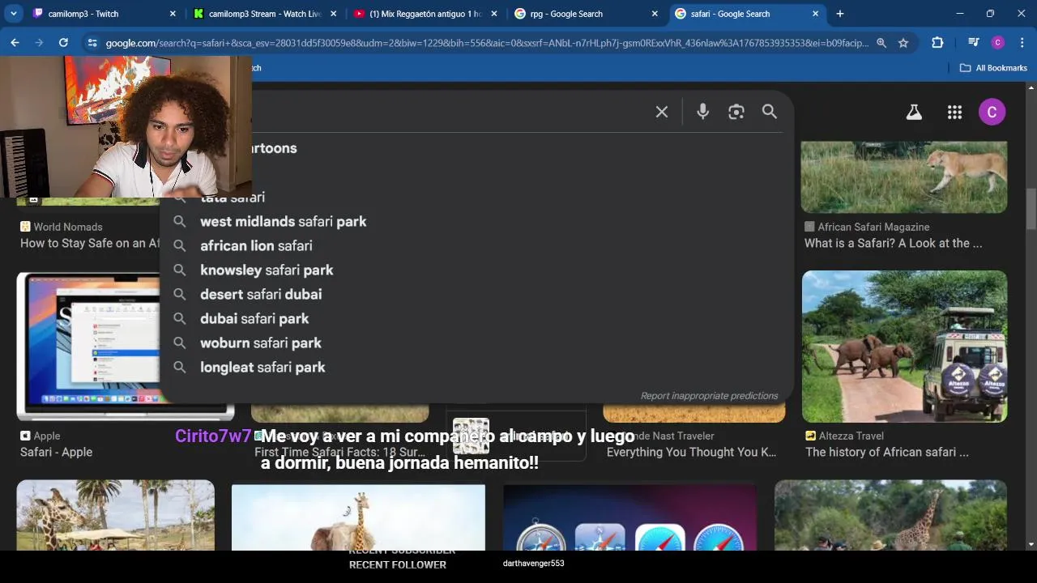This screenshot has height=583, width=1037.
Task: Select the safari - Google Search tab
Action: 746,14
